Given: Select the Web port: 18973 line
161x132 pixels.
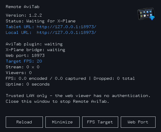Looking at the screenshot, I should (x=25, y=56).
